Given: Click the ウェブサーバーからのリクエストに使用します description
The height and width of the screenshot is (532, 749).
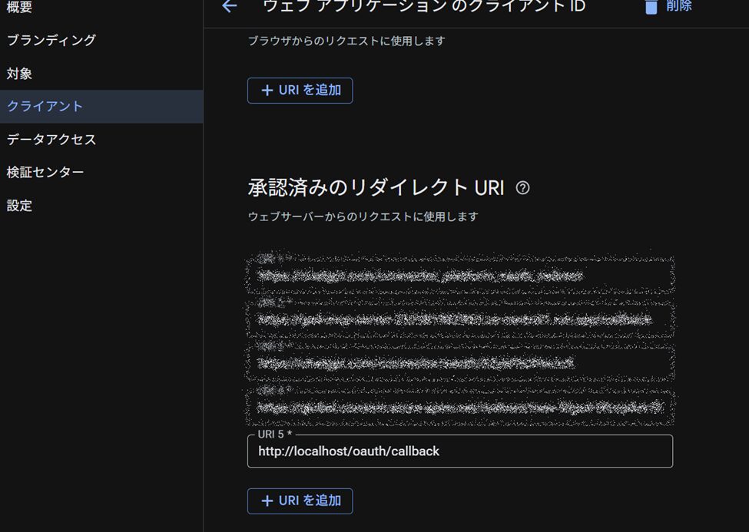Looking at the screenshot, I should pos(363,216).
